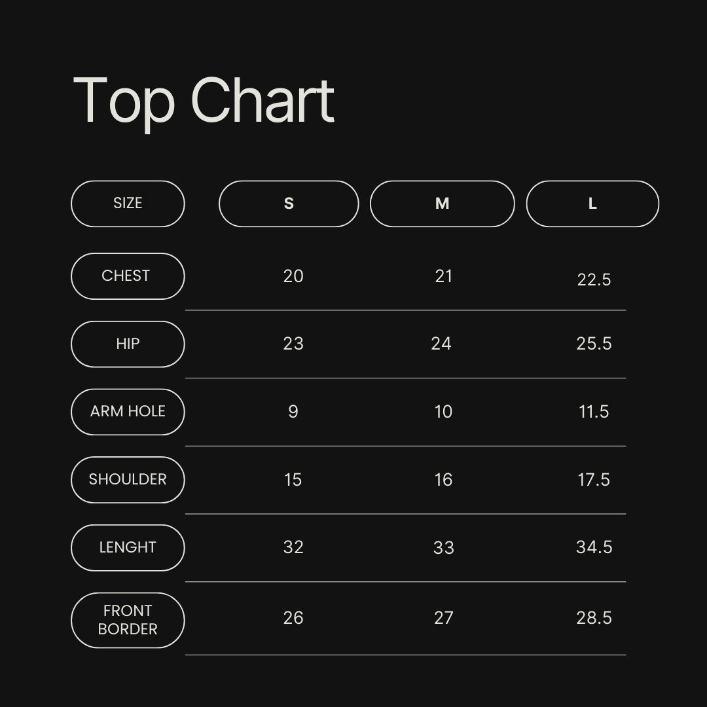Select the SHOULDER row label
This screenshot has height=707, width=707.
pyautogui.click(x=128, y=480)
